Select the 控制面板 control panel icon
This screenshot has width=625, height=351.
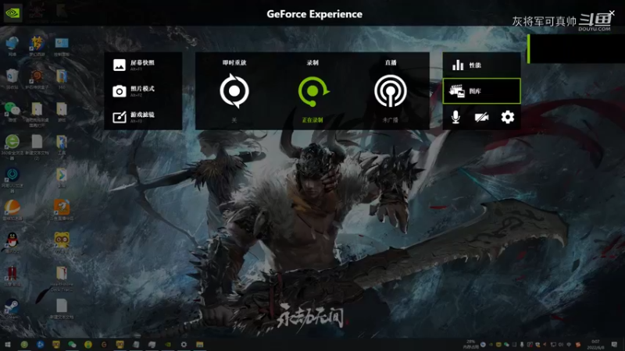(x=62, y=46)
